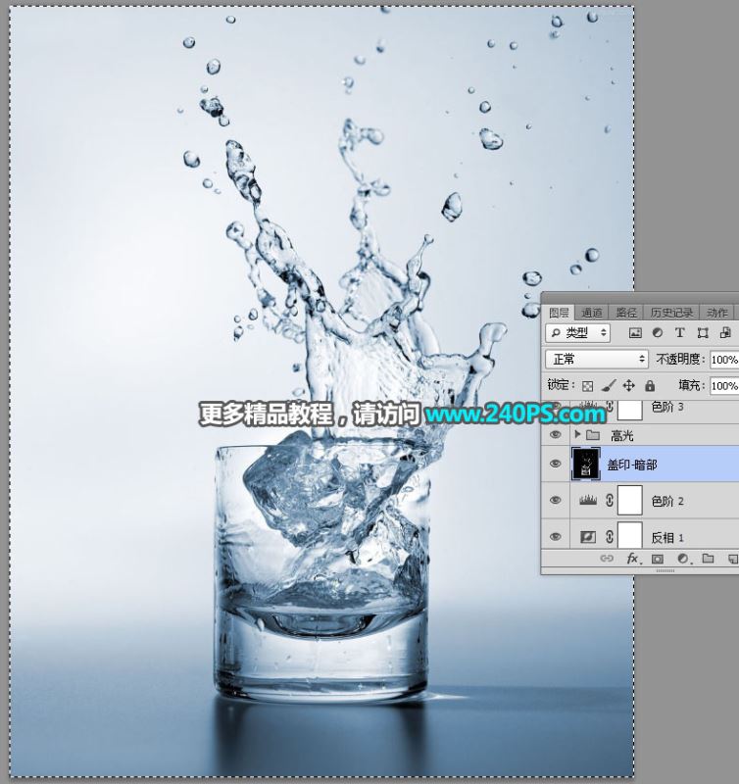Hide the 盖印-暗部 layer eye icon
739x784 pixels.
[x=555, y=464]
